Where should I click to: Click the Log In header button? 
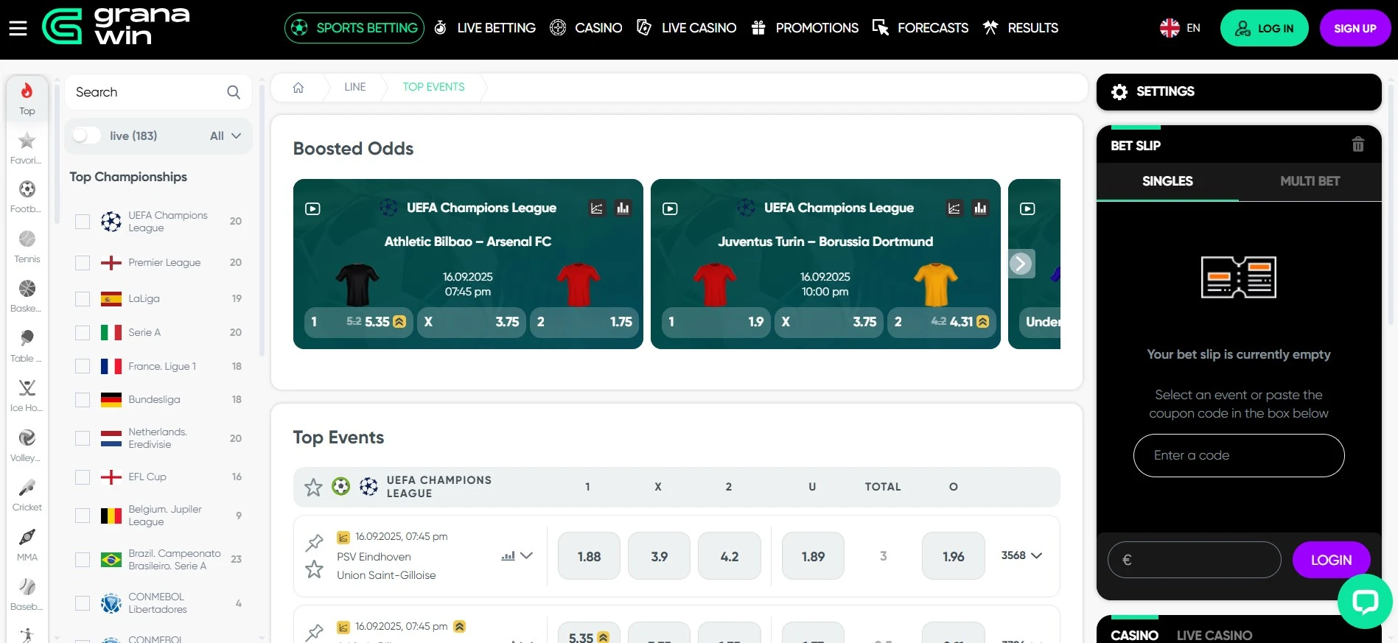(x=1265, y=28)
